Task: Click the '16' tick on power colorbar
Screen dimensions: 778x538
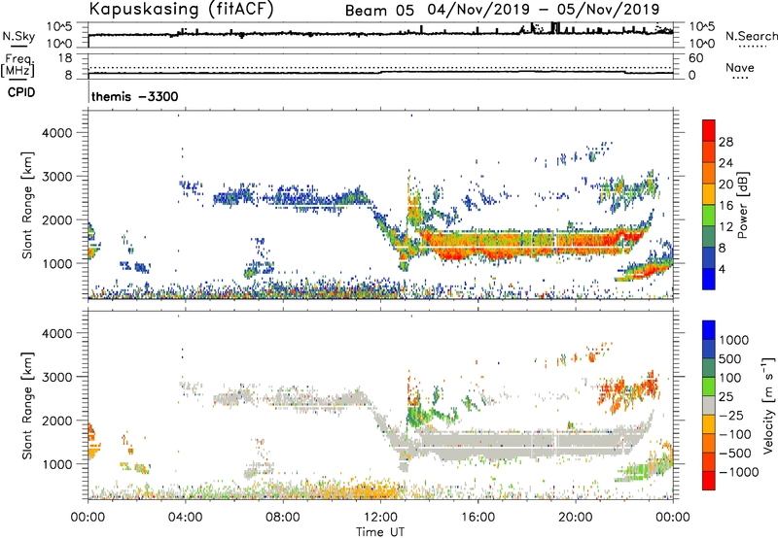Action: (x=725, y=206)
